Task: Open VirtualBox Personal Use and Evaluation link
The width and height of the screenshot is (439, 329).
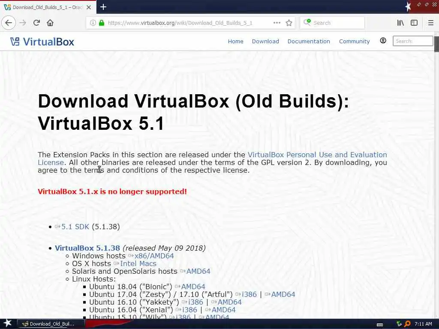Action: (x=317, y=155)
